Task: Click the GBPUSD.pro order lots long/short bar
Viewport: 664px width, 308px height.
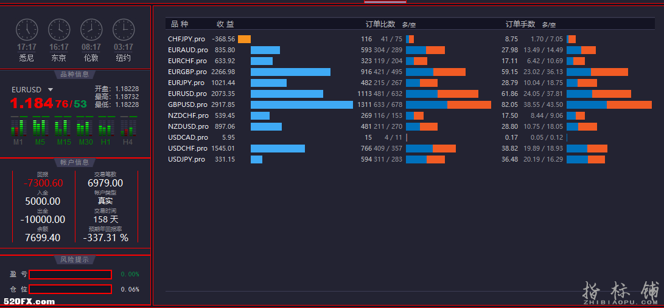Action: [x=609, y=104]
